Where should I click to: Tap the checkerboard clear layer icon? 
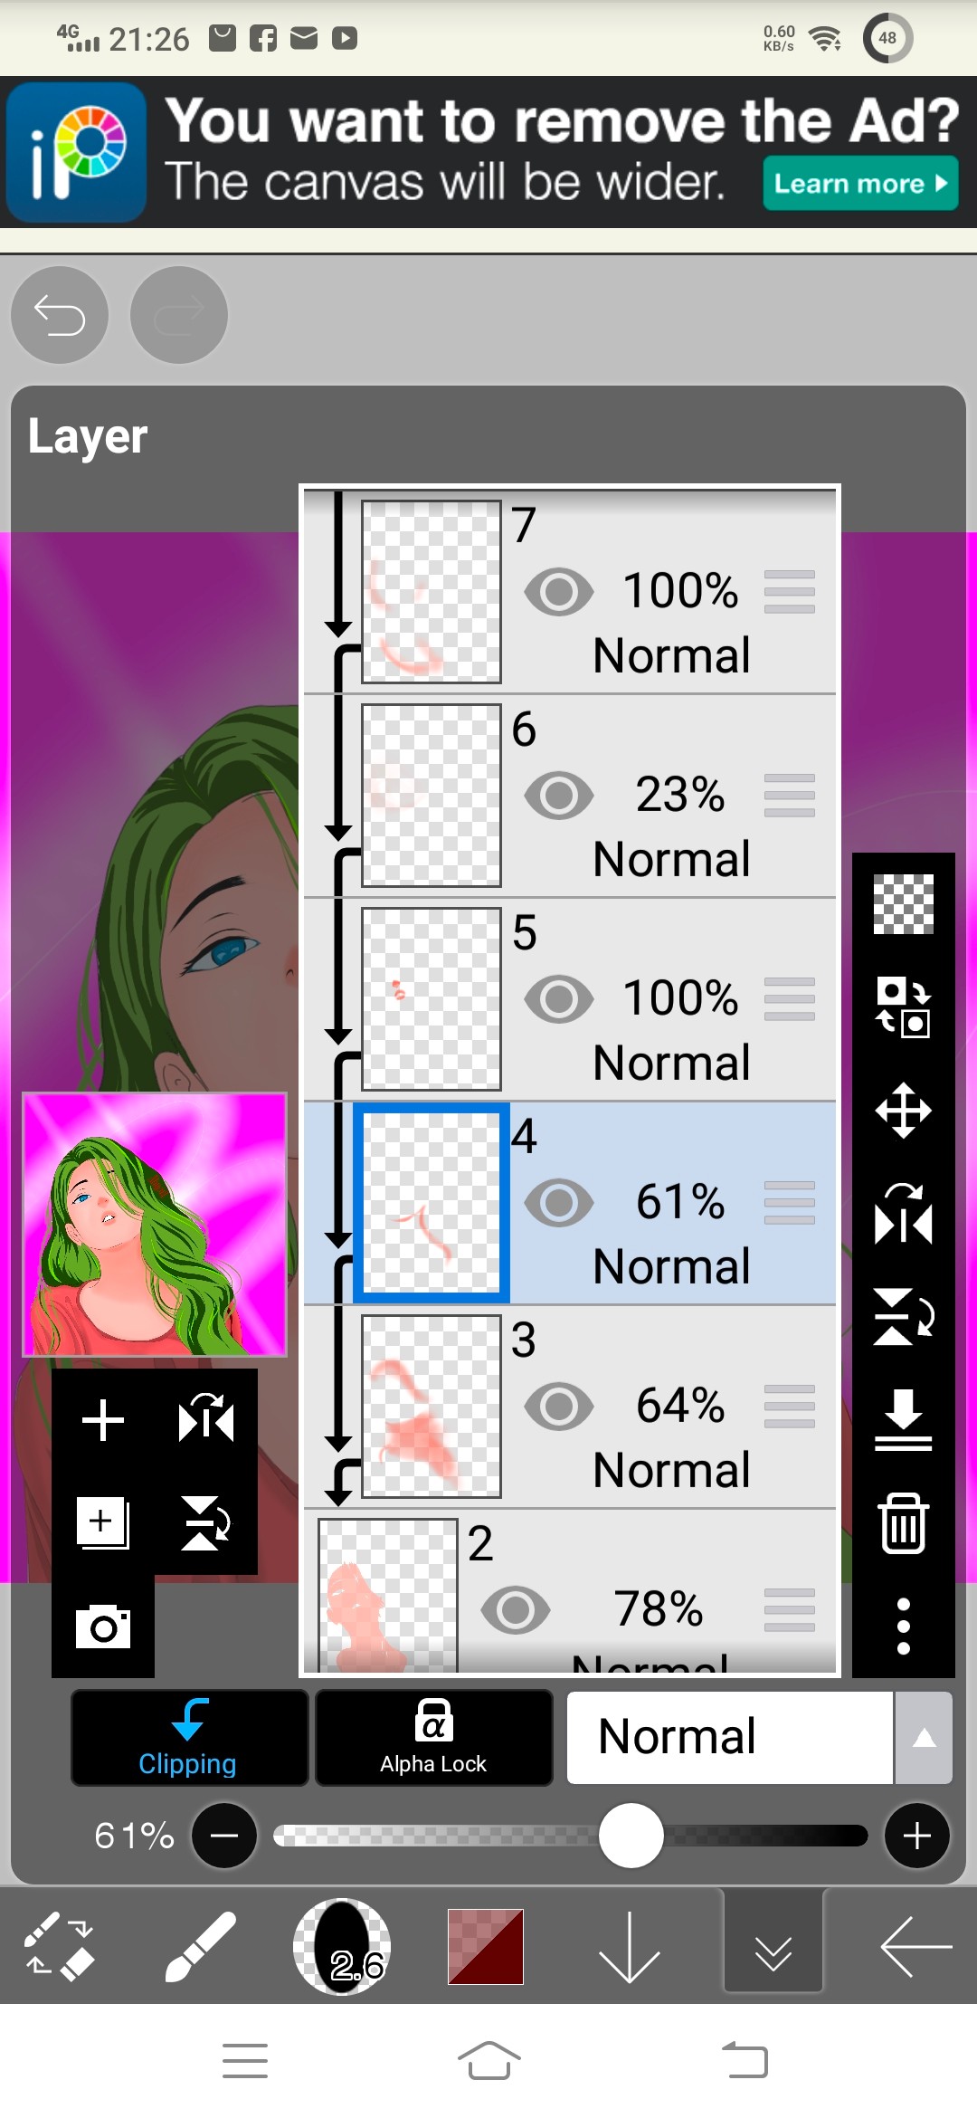tap(903, 904)
